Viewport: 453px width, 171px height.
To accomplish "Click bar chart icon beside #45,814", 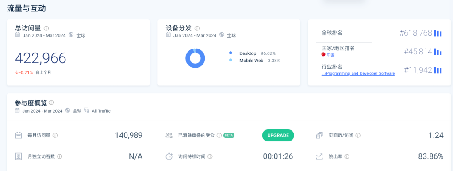I will 438,52.
